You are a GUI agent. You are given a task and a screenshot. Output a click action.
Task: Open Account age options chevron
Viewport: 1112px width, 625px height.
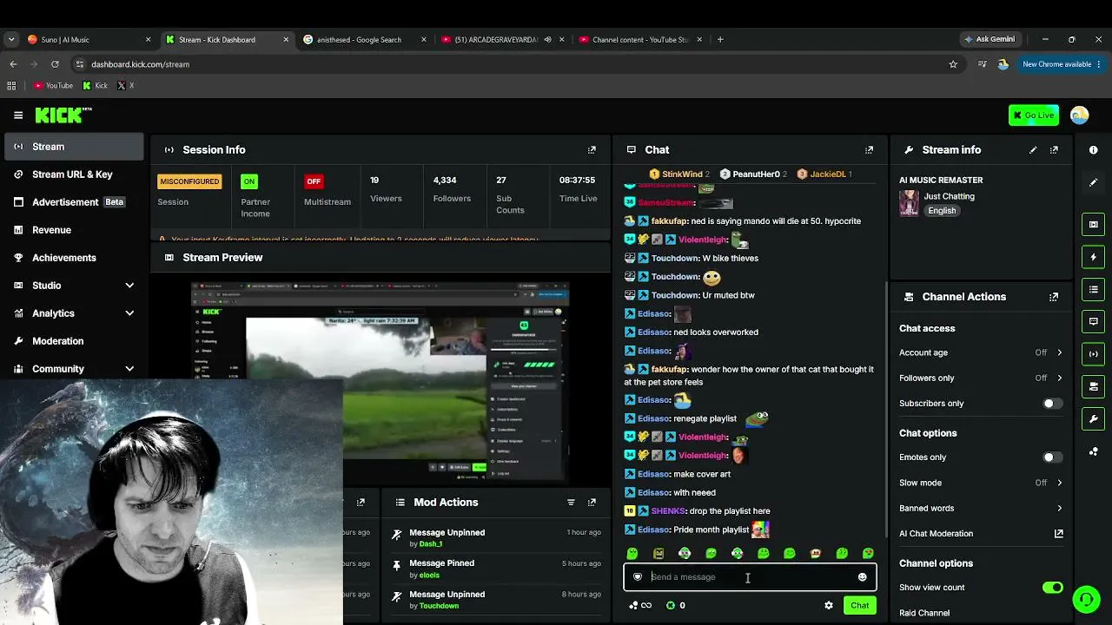[x=1059, y=352]
